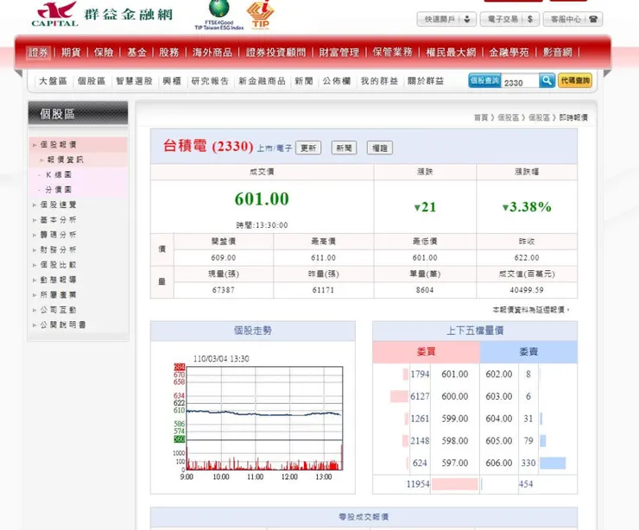The width and height of the screenshot is (639, 530).
Task: Click the 601.00 last price value
Action: click(262, 199)
